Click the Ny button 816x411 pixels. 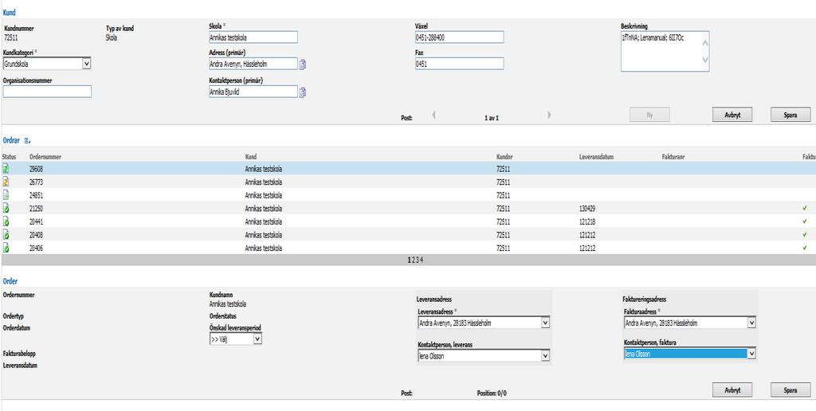click(649, 115)
